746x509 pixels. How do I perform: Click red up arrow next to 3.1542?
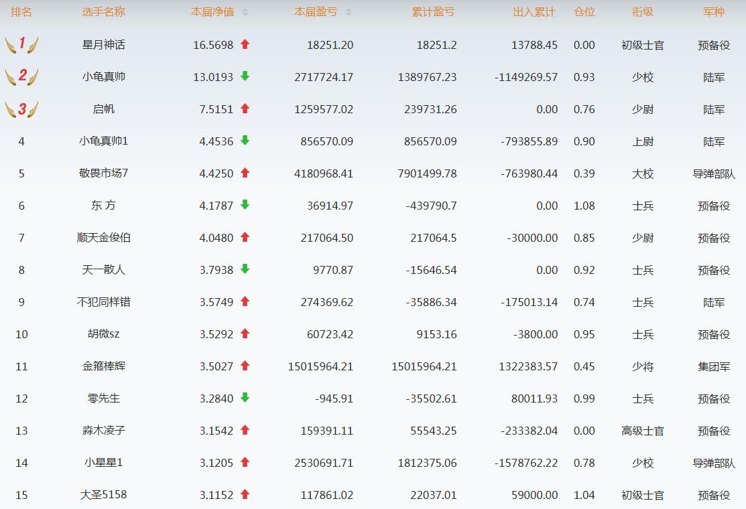pos(245,429)
